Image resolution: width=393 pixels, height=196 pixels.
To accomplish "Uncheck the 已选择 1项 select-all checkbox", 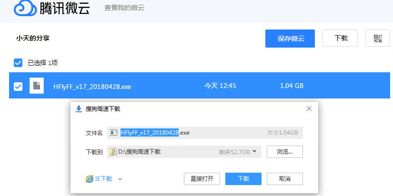I will pos(18,63).
